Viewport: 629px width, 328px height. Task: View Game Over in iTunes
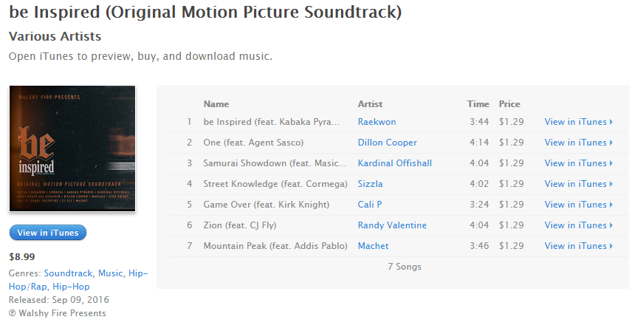point(579,205)
